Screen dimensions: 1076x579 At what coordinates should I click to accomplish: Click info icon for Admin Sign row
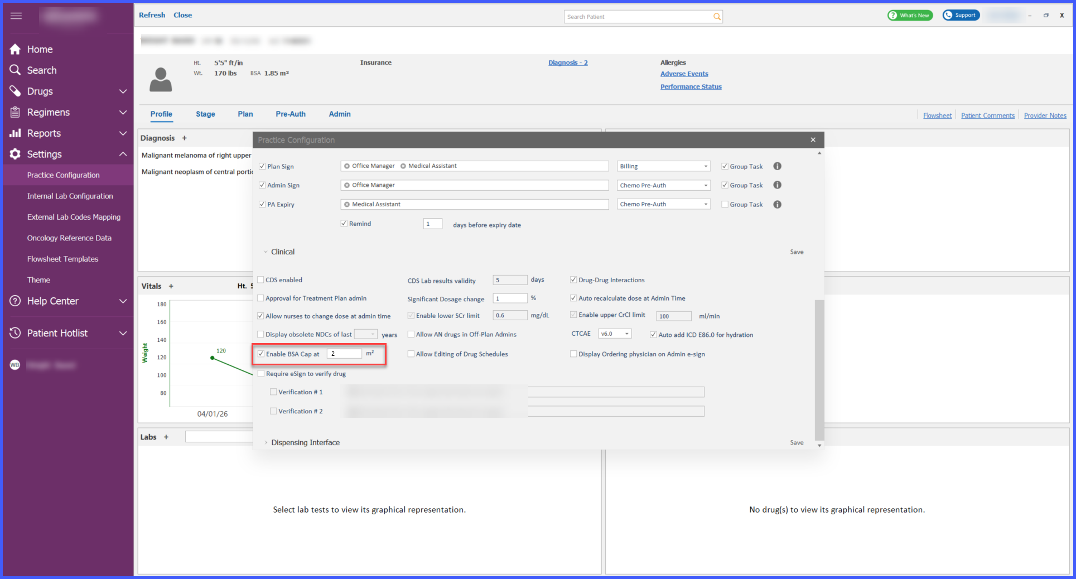777,185
